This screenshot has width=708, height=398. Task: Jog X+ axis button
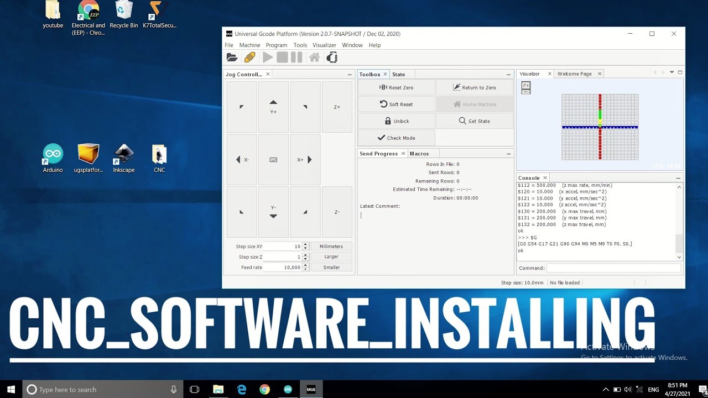click(x=305, y=160)
